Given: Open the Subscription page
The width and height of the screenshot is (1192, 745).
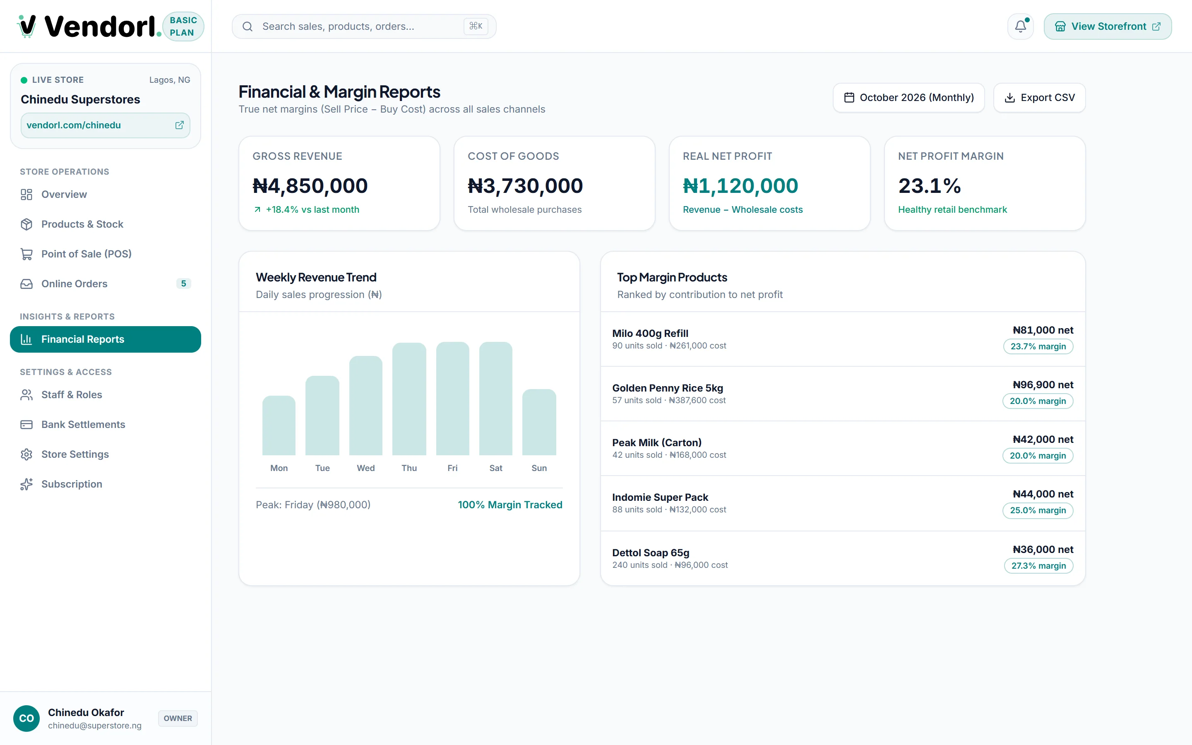Looking at the screenshot, I should 106,484.
